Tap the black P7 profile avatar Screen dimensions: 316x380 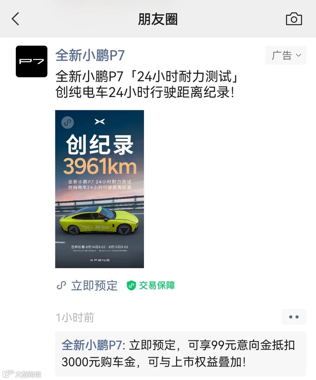click(x=32, y=61)
